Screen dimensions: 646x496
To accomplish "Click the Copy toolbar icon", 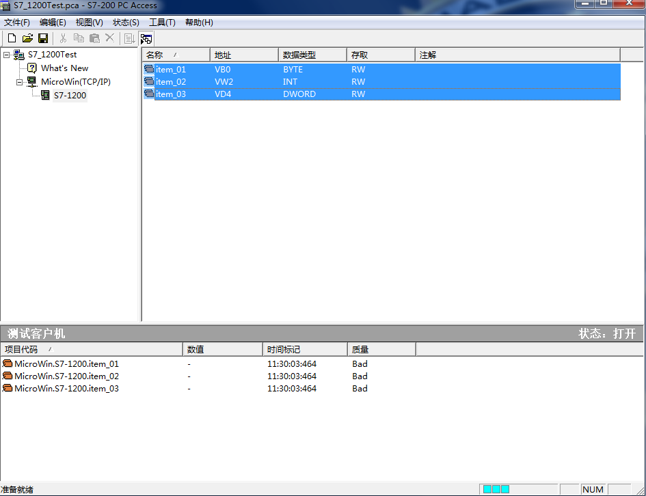I will click(79, 38).
